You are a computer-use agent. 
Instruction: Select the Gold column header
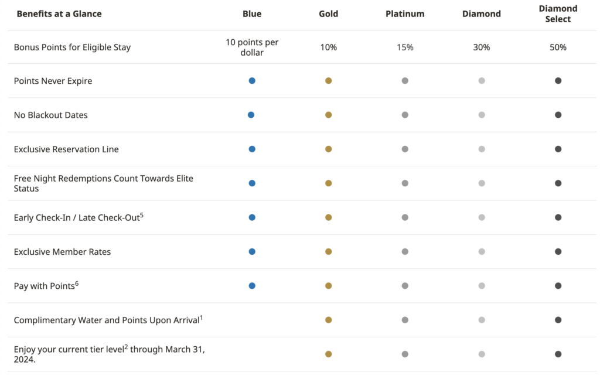(328, 14)
